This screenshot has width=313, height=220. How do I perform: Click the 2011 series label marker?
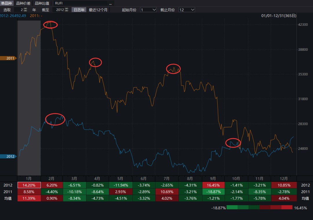coord(8,58)
